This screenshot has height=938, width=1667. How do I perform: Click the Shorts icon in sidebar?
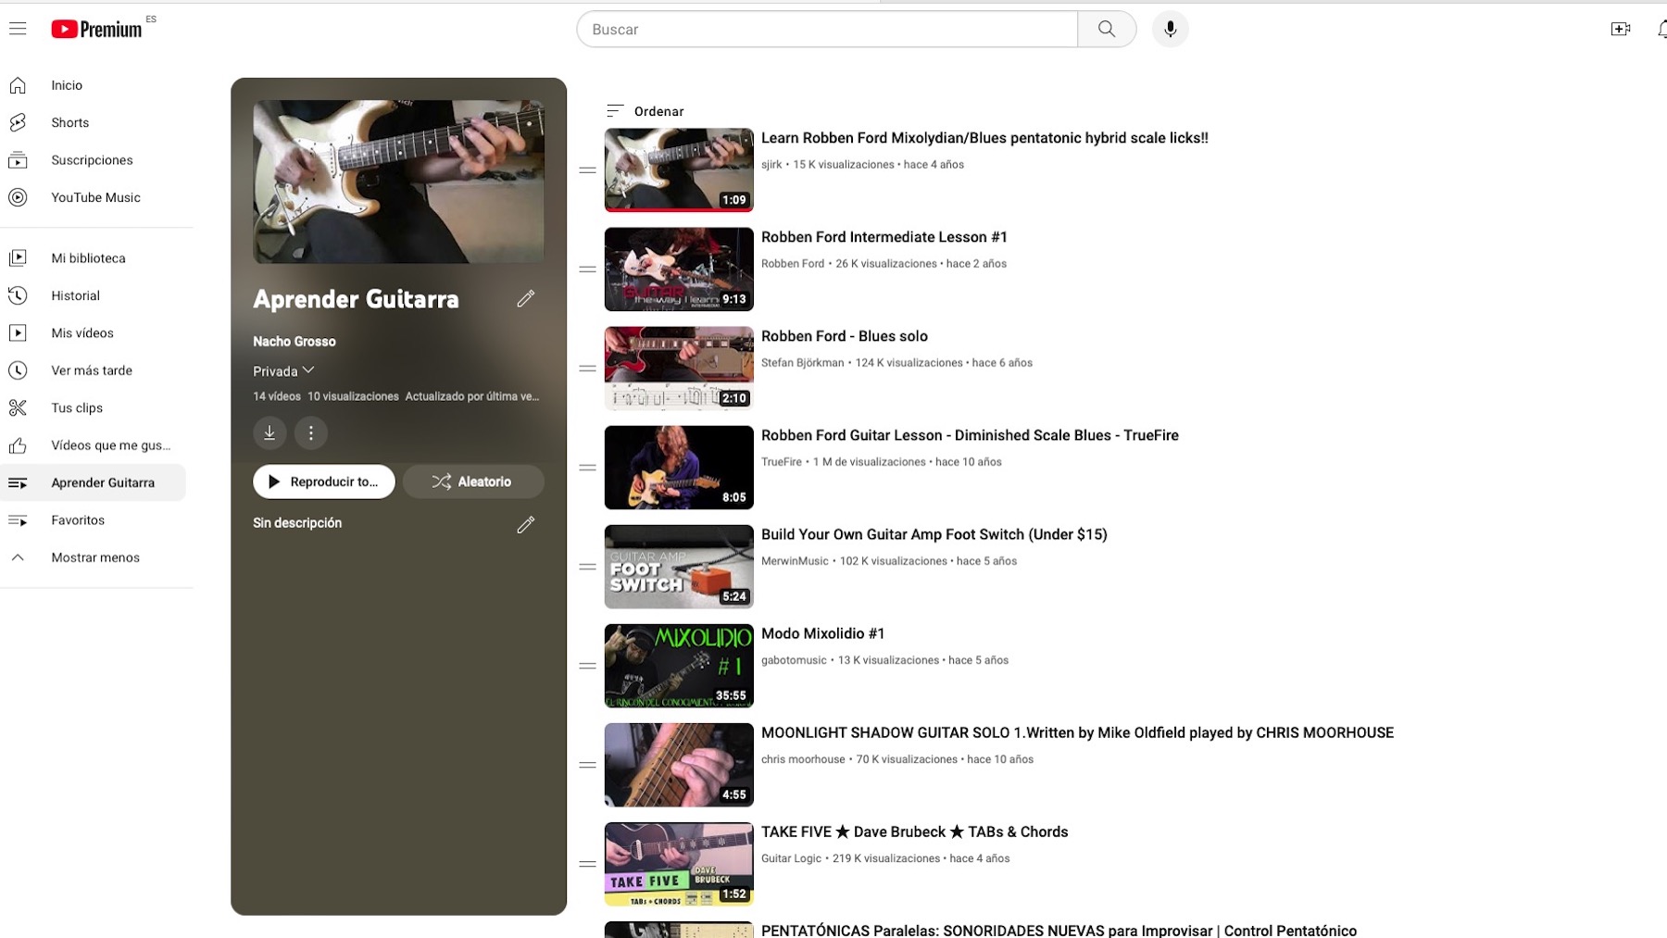(18, 122)
